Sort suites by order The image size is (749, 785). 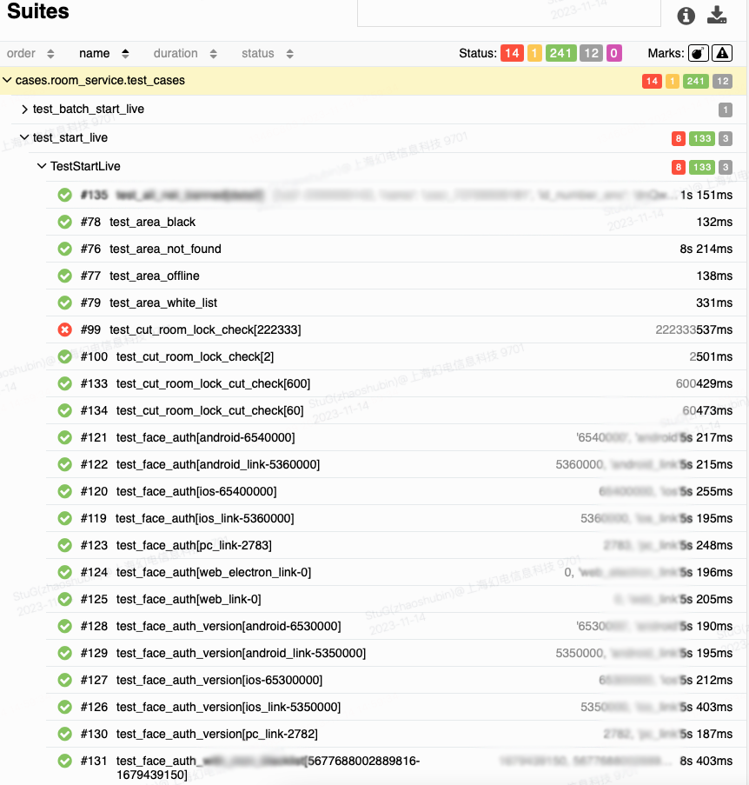pos(30,54)
